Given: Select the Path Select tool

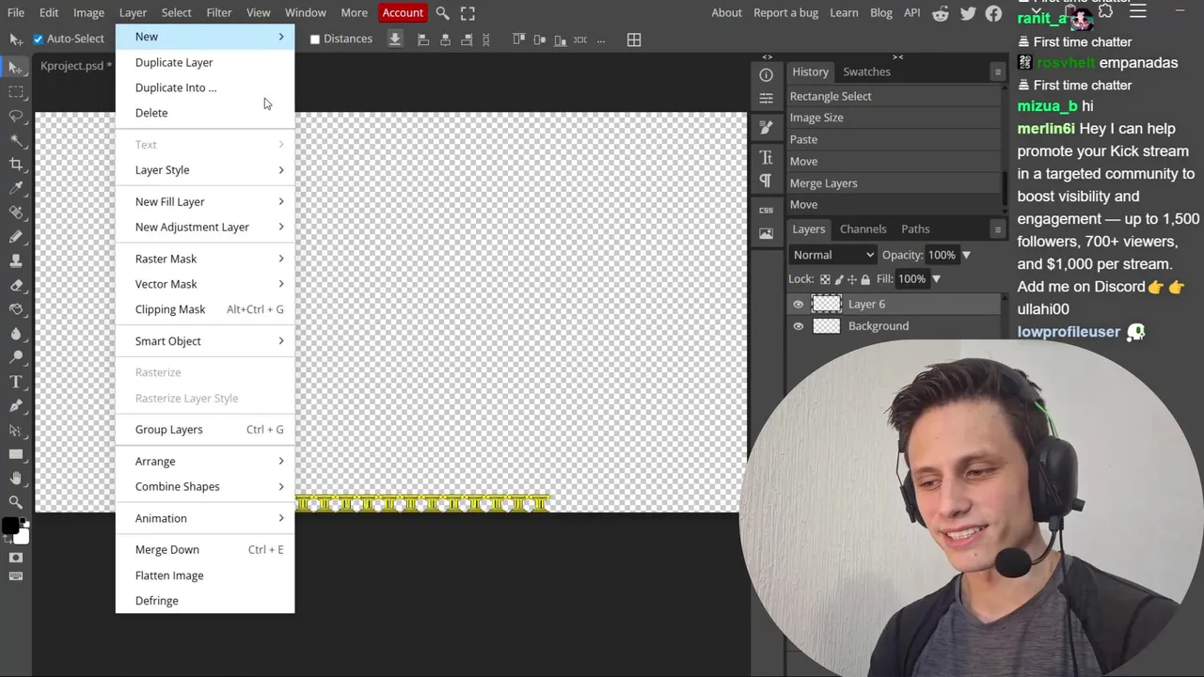Looking at the screenshot, I should (16, 430).
